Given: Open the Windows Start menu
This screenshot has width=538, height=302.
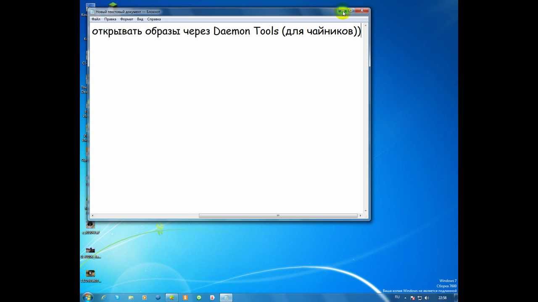Looking at the screenshot, I should coord(87,297).
